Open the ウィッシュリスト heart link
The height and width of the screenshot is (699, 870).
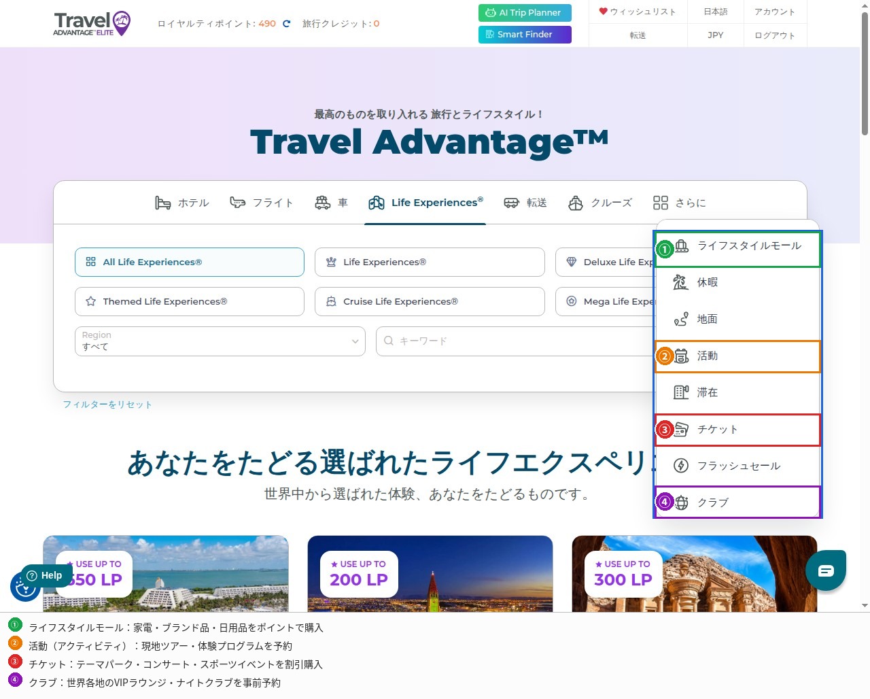638,12
